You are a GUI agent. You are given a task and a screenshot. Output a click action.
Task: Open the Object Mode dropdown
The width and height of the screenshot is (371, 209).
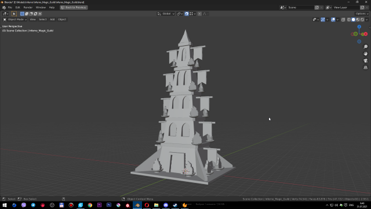[x=15, y=19]
